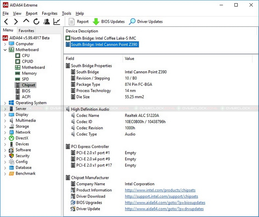259x217 pixels.
Task: Expand the Server tree node
Action: (x=5, y=109)
